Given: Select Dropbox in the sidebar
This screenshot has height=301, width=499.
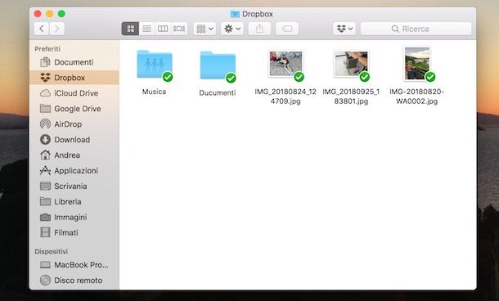Looking at the screenshot, I should (74, 78).
